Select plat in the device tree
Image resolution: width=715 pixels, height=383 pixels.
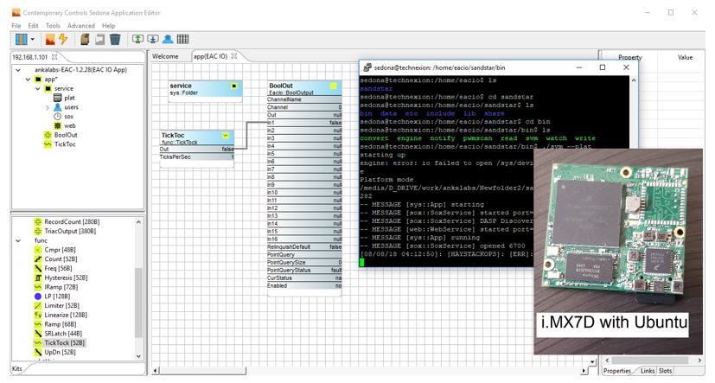[x=69, y=98]
